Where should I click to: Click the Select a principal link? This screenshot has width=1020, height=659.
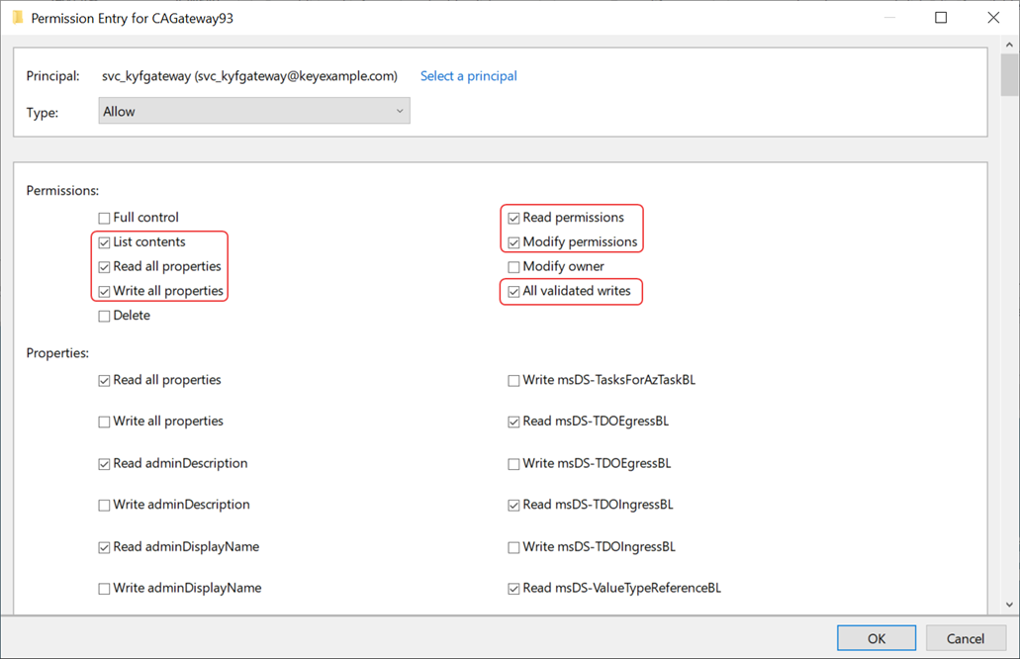(x=468, y=76)
